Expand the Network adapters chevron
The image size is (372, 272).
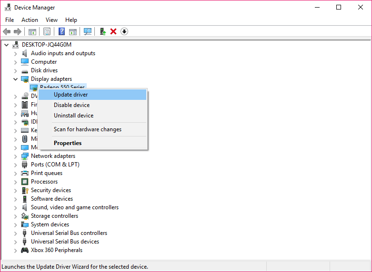click(x=15, y=156)
